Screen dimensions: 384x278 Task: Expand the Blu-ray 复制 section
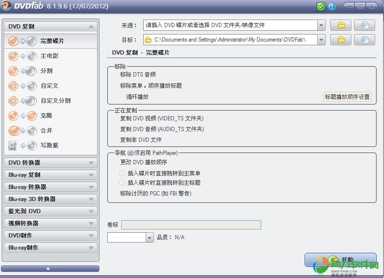(50, 175)
